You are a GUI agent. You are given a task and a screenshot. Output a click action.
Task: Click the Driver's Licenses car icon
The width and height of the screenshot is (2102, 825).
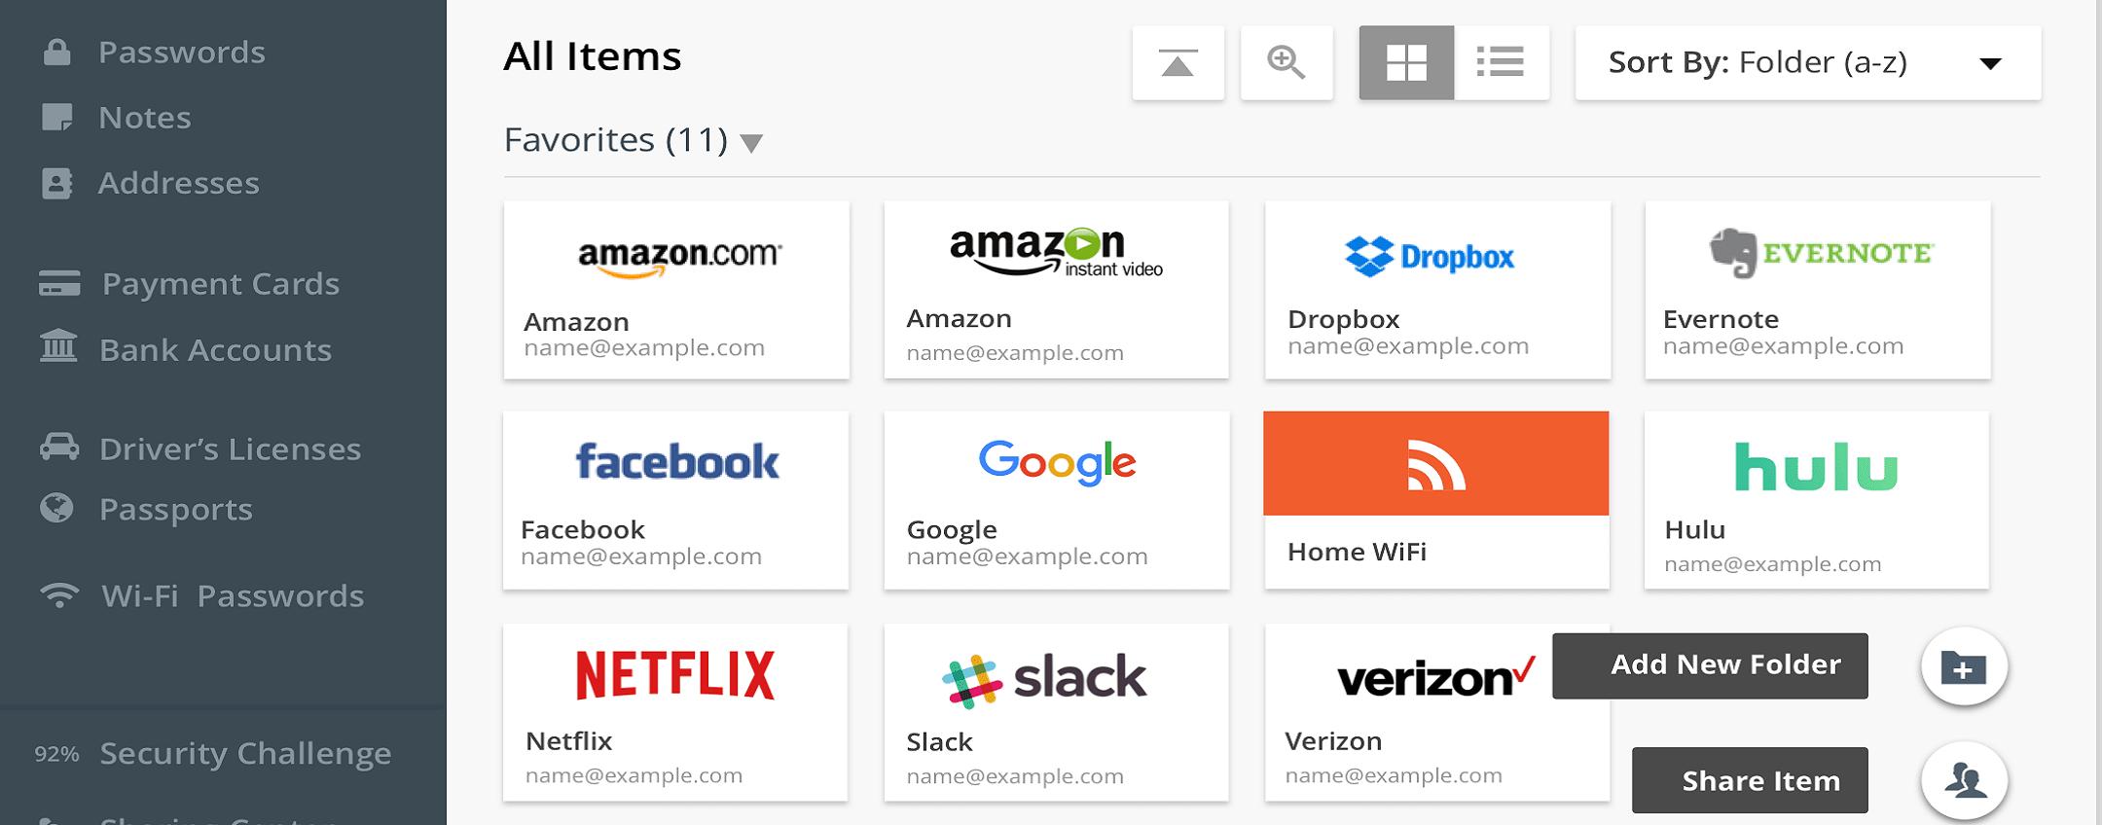[59, 448]
